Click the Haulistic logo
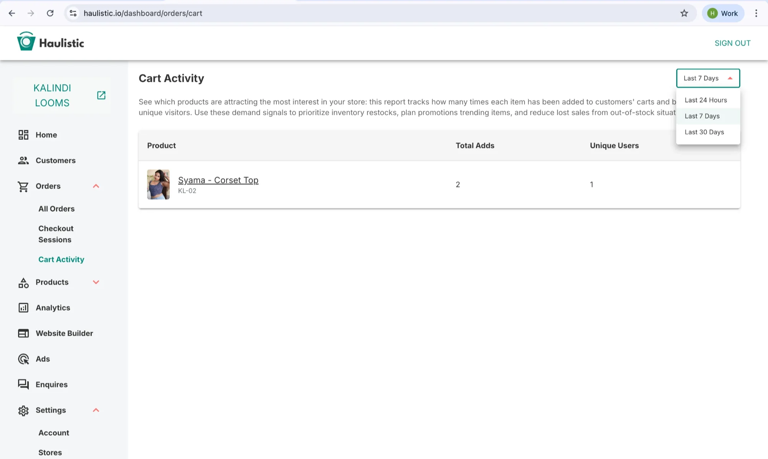 click(51, 42)
